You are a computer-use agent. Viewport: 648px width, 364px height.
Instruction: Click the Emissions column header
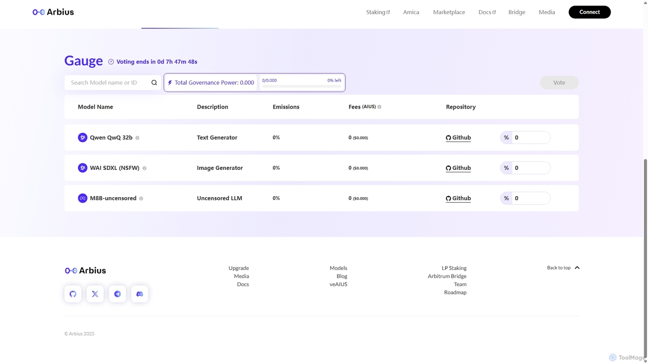coord(286,107)
